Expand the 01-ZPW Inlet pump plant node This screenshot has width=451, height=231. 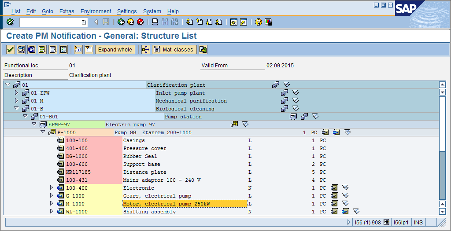(16, 92)
